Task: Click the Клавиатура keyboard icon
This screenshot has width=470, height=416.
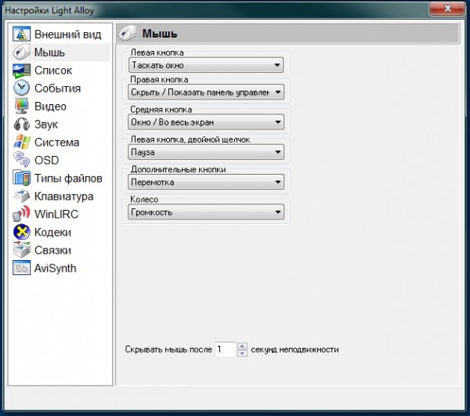Action: pos(21,196)
